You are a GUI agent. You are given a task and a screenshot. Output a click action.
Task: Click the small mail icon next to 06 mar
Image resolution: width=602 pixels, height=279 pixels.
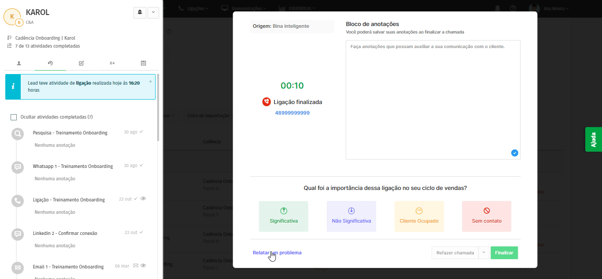[136, 266]
